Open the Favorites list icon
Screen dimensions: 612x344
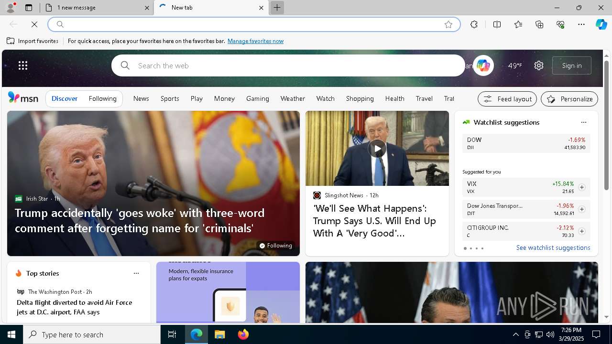click(518, 24)
